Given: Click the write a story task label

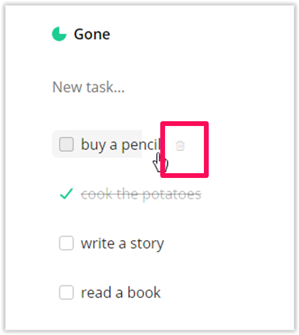Looking at the screenshot, I should (x=123, y=244).
